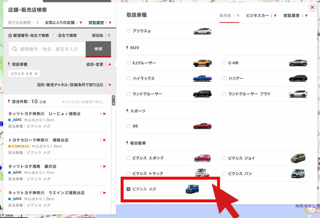Image resolution: width=320 pixels, height=218 pixels.
Task: Click plus icon beside 目的・販売チャネル filter
Action: [x=110, y=85]
